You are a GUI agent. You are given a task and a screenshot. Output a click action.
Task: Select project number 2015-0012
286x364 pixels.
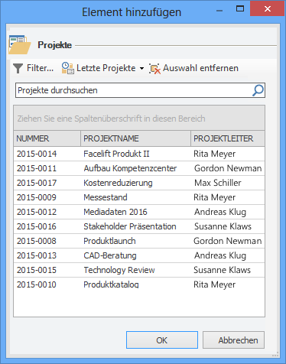coord(37,212)
